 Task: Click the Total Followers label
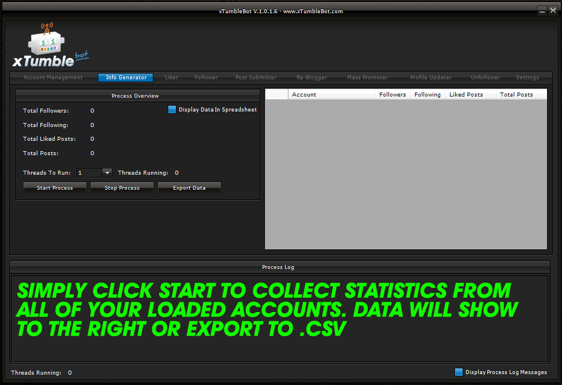46,111
